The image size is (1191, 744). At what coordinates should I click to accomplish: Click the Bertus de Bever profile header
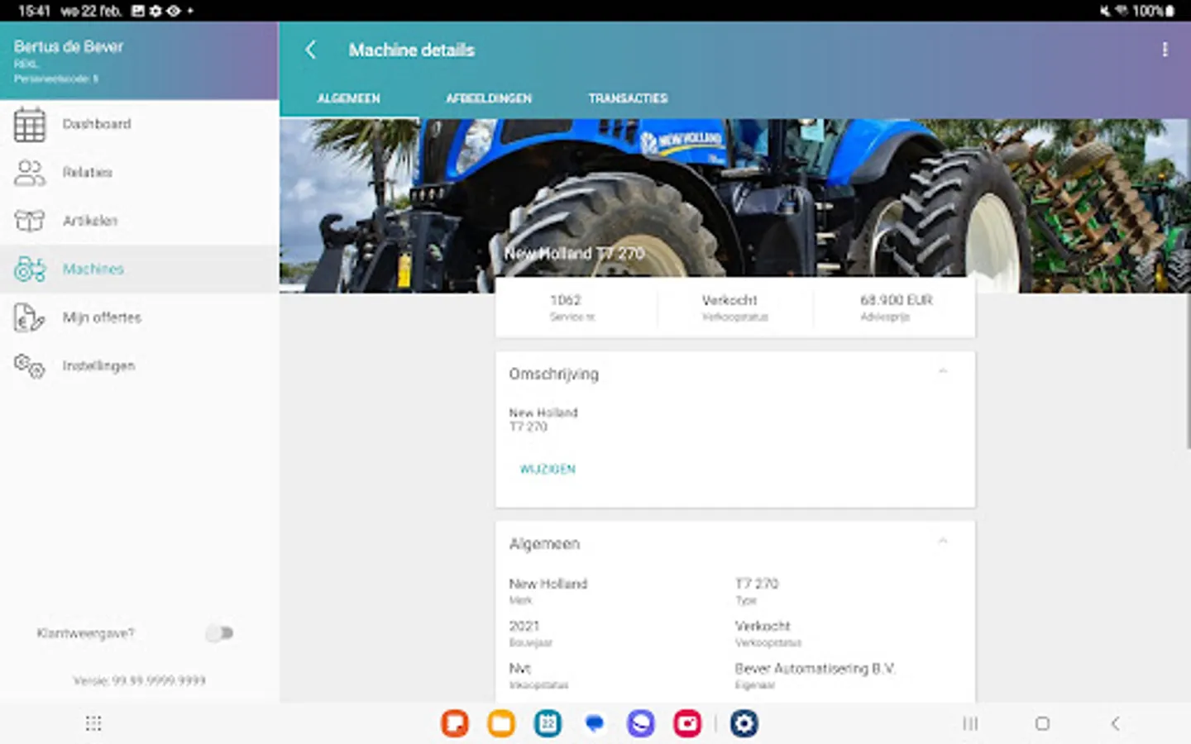pos(139,61)
